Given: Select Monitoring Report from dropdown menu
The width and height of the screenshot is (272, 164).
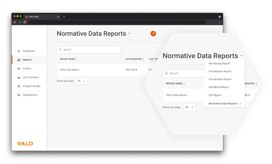Looking at the screenshot, I should point(219,64).
